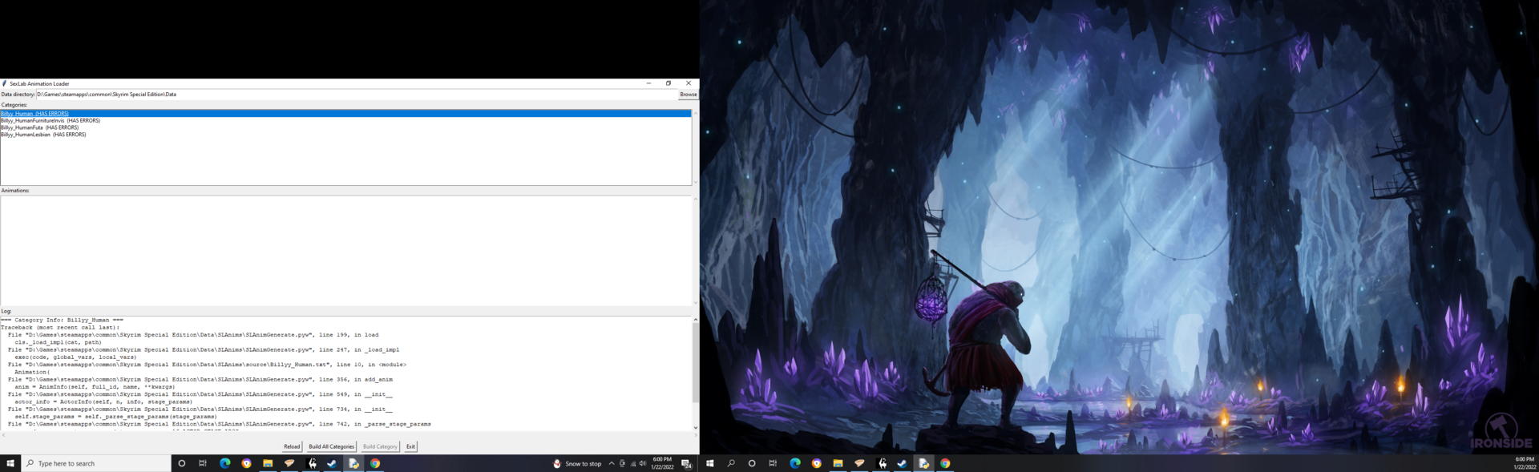Open Microsoft Edge on the search-box taskbar

[225, 463]
